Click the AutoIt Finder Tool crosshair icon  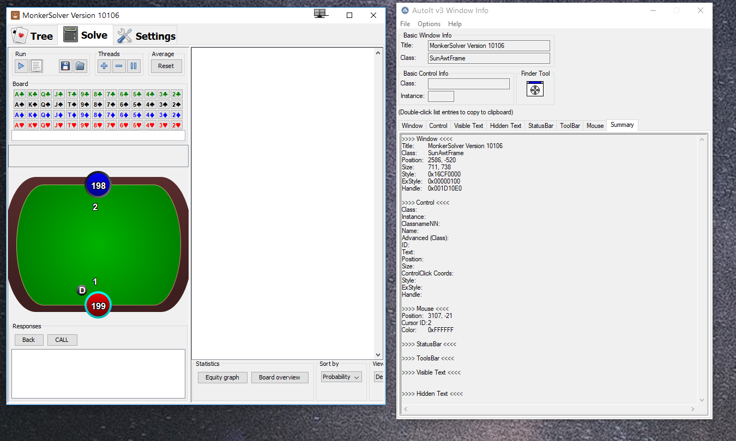535,89
